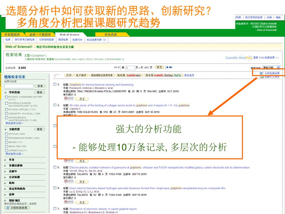The height and width of the screenshot is (214, 285).
Task: Tick REVIEW document type
Action: tap(7, 142)
